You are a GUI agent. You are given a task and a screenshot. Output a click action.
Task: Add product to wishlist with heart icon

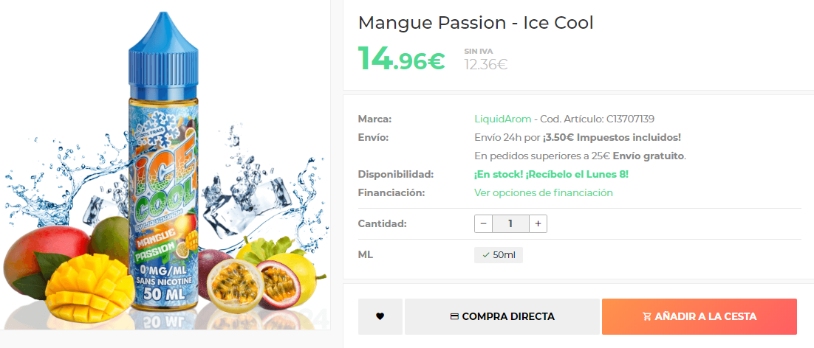coord(380,316)
